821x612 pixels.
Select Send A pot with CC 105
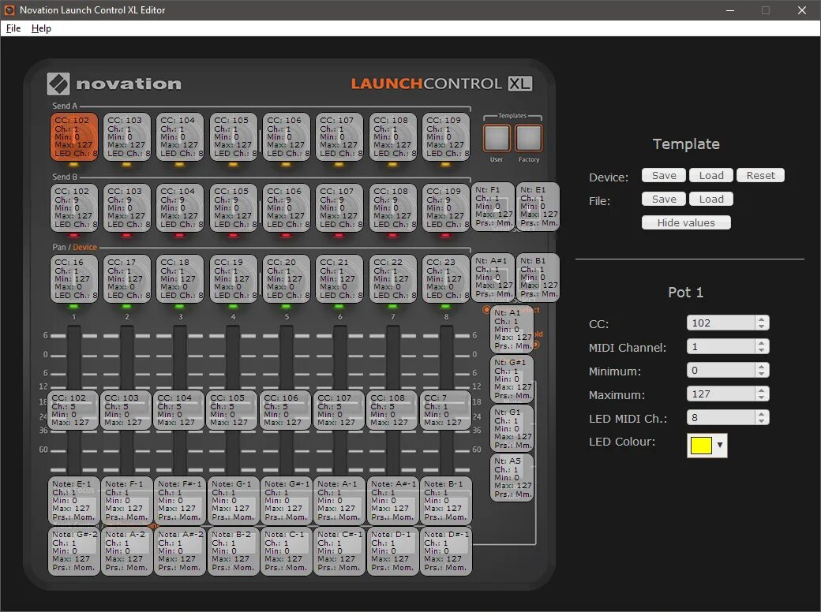point(233,136)
